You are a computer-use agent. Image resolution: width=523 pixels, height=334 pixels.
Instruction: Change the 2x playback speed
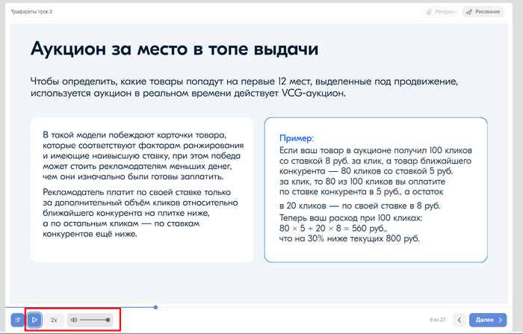pos(54,320)
